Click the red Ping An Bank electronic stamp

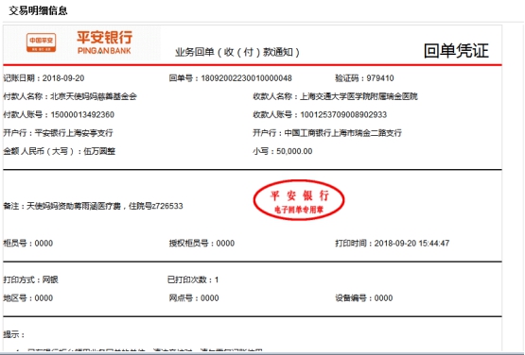(299, 200)
